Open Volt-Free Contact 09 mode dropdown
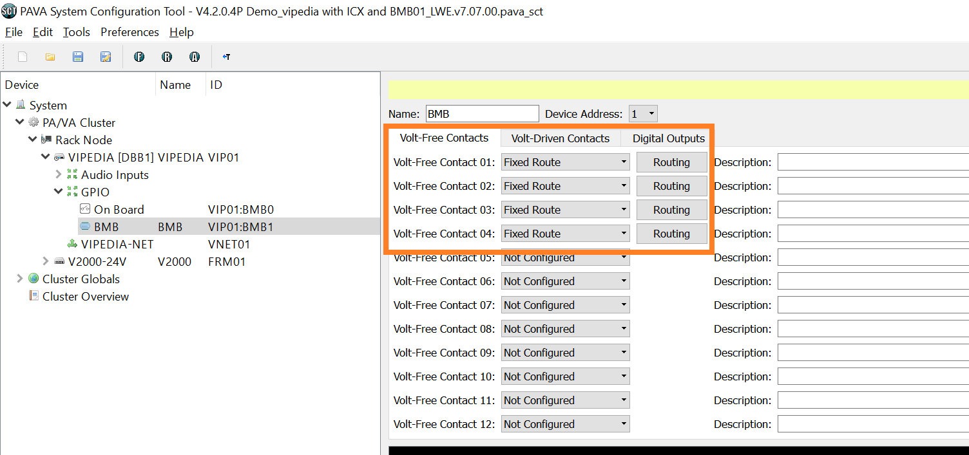 coord(566,353)
